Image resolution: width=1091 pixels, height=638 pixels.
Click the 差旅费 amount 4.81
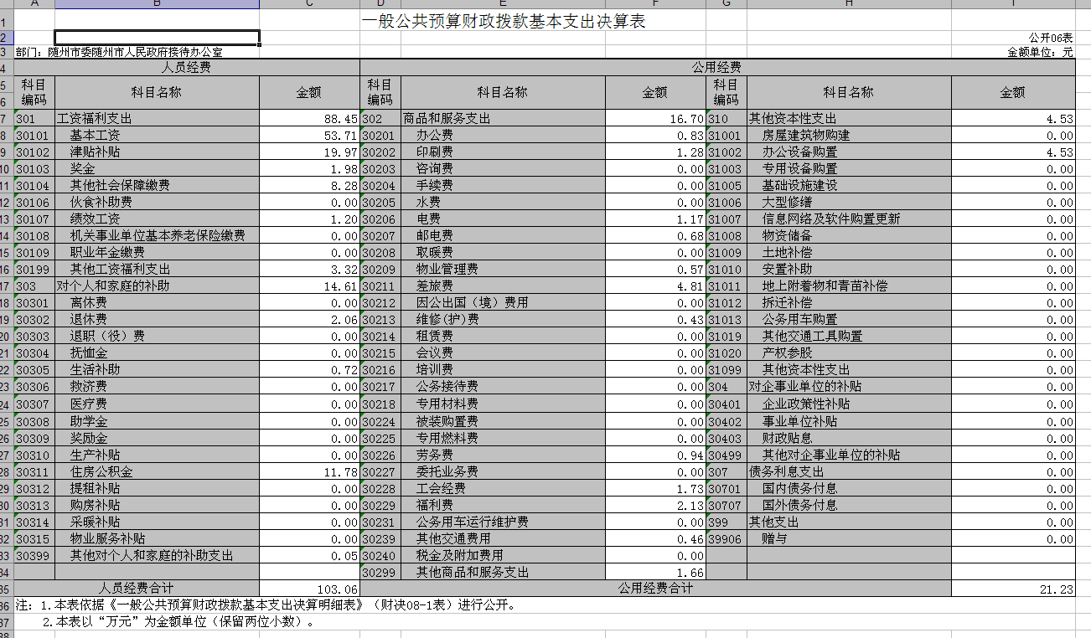point(690,286)
